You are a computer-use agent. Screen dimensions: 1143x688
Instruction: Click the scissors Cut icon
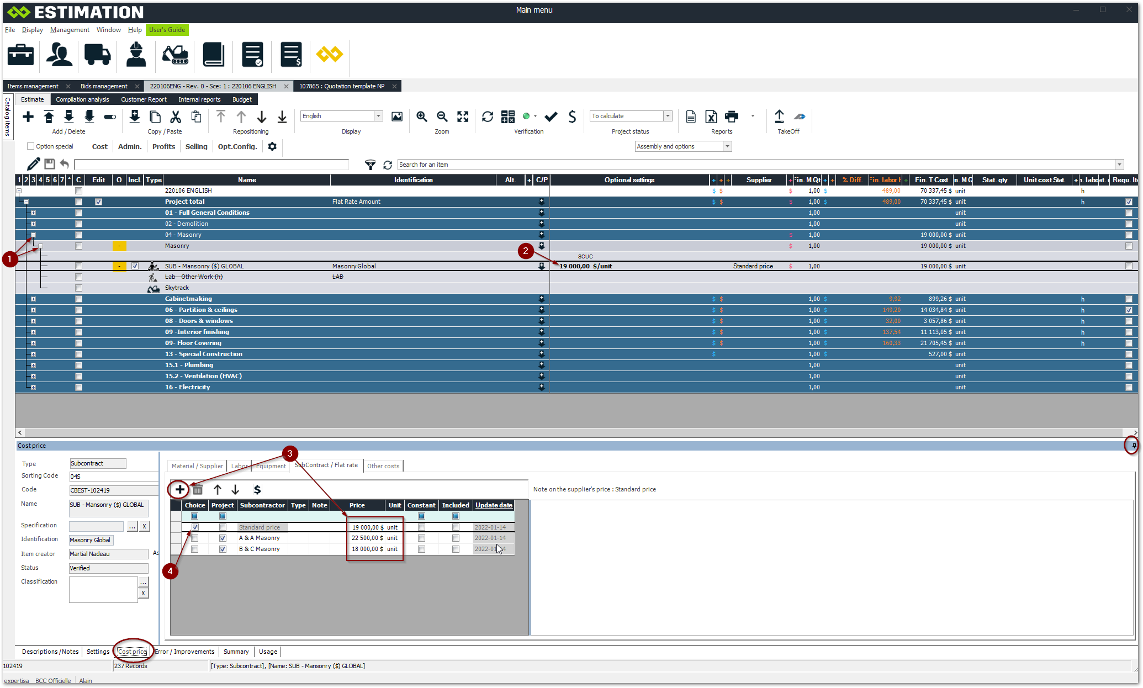click(176, 117)
